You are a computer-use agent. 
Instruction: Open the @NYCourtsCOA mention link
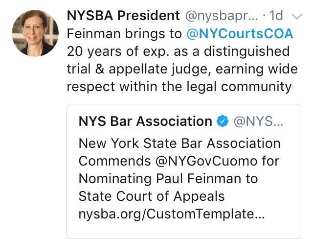click(x=240, y=34)
